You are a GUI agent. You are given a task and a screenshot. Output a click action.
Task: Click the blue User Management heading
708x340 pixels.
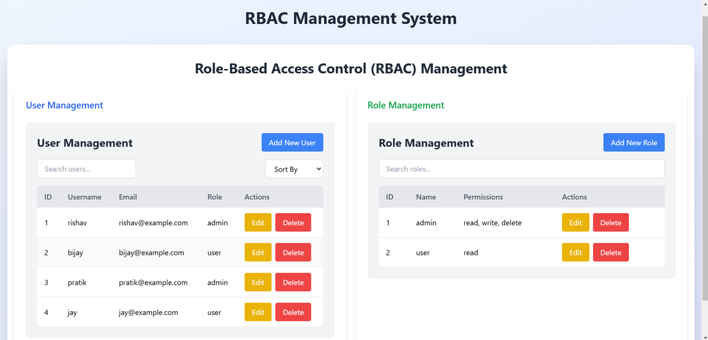coord(64,105)
